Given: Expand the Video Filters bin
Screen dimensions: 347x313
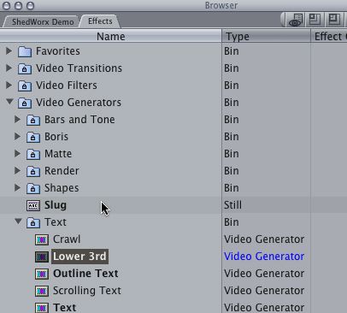Looking at the screenshot, I should [x=9, y=86].
